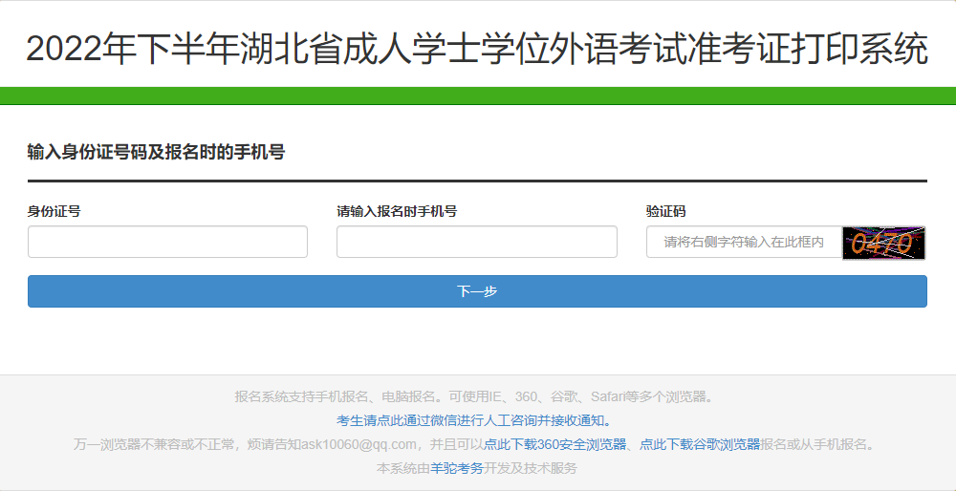Click the 输入身份证号码及报名时的手机号 heading
This screenshot has width=956, height=491.
(x=156, y=152)
